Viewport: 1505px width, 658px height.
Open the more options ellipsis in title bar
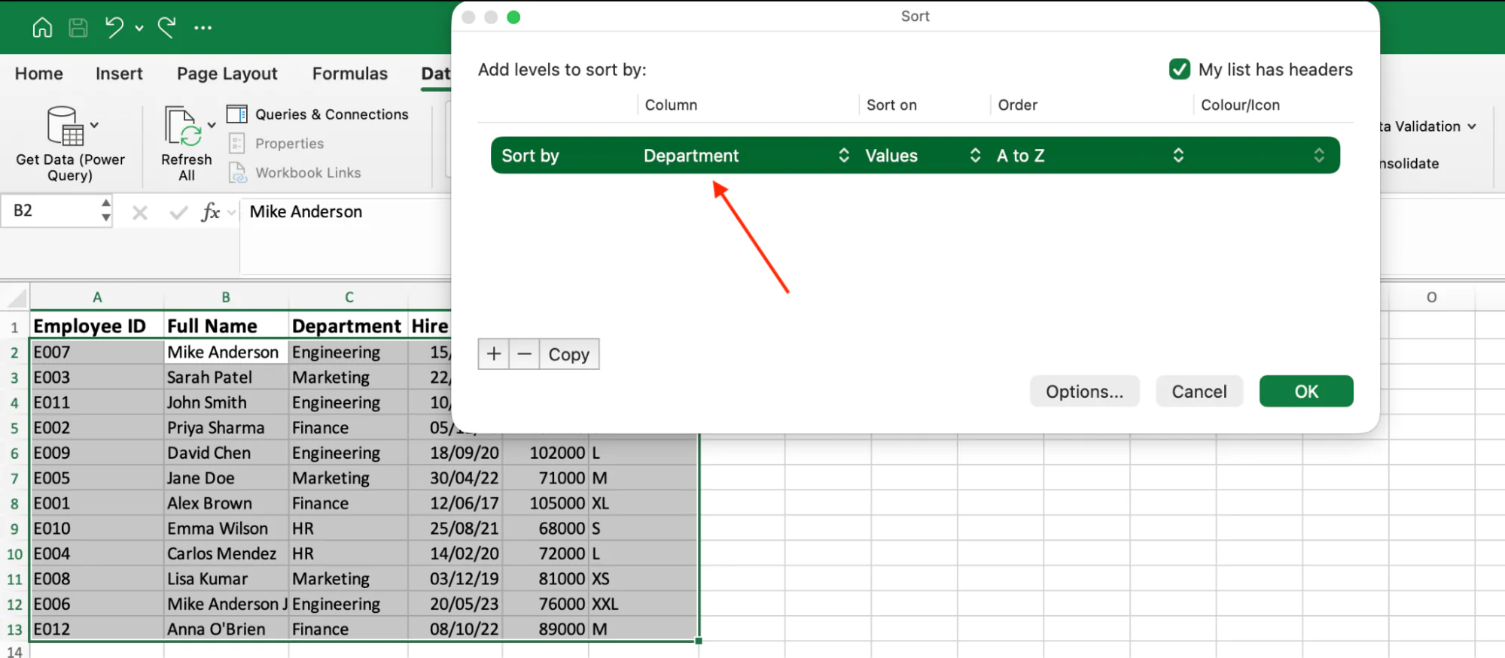203,29
